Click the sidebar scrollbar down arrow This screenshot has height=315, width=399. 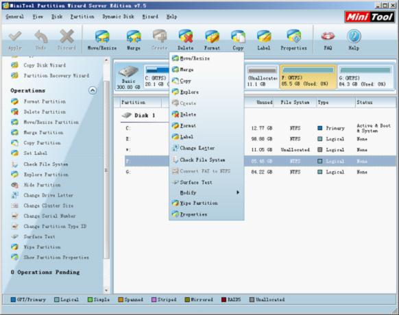click(x=106, y=290)
